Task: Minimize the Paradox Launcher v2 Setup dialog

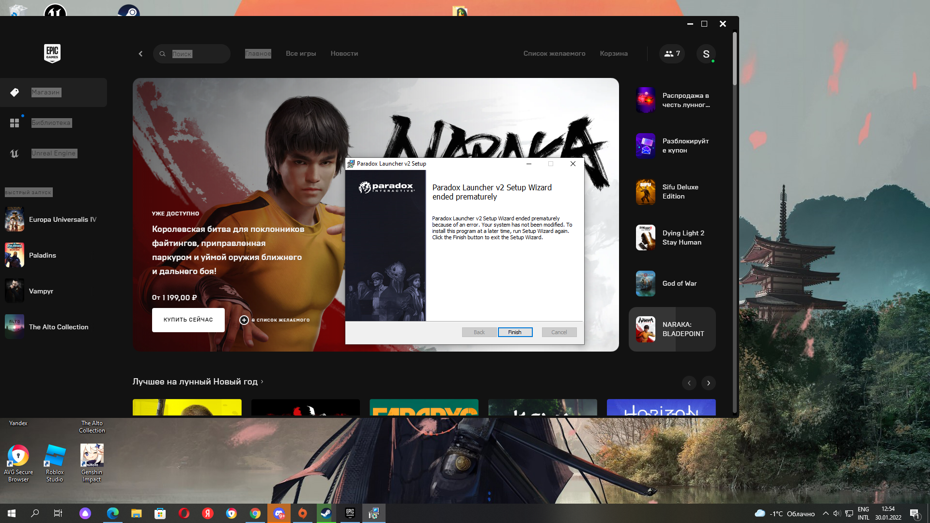Action: 529,164
